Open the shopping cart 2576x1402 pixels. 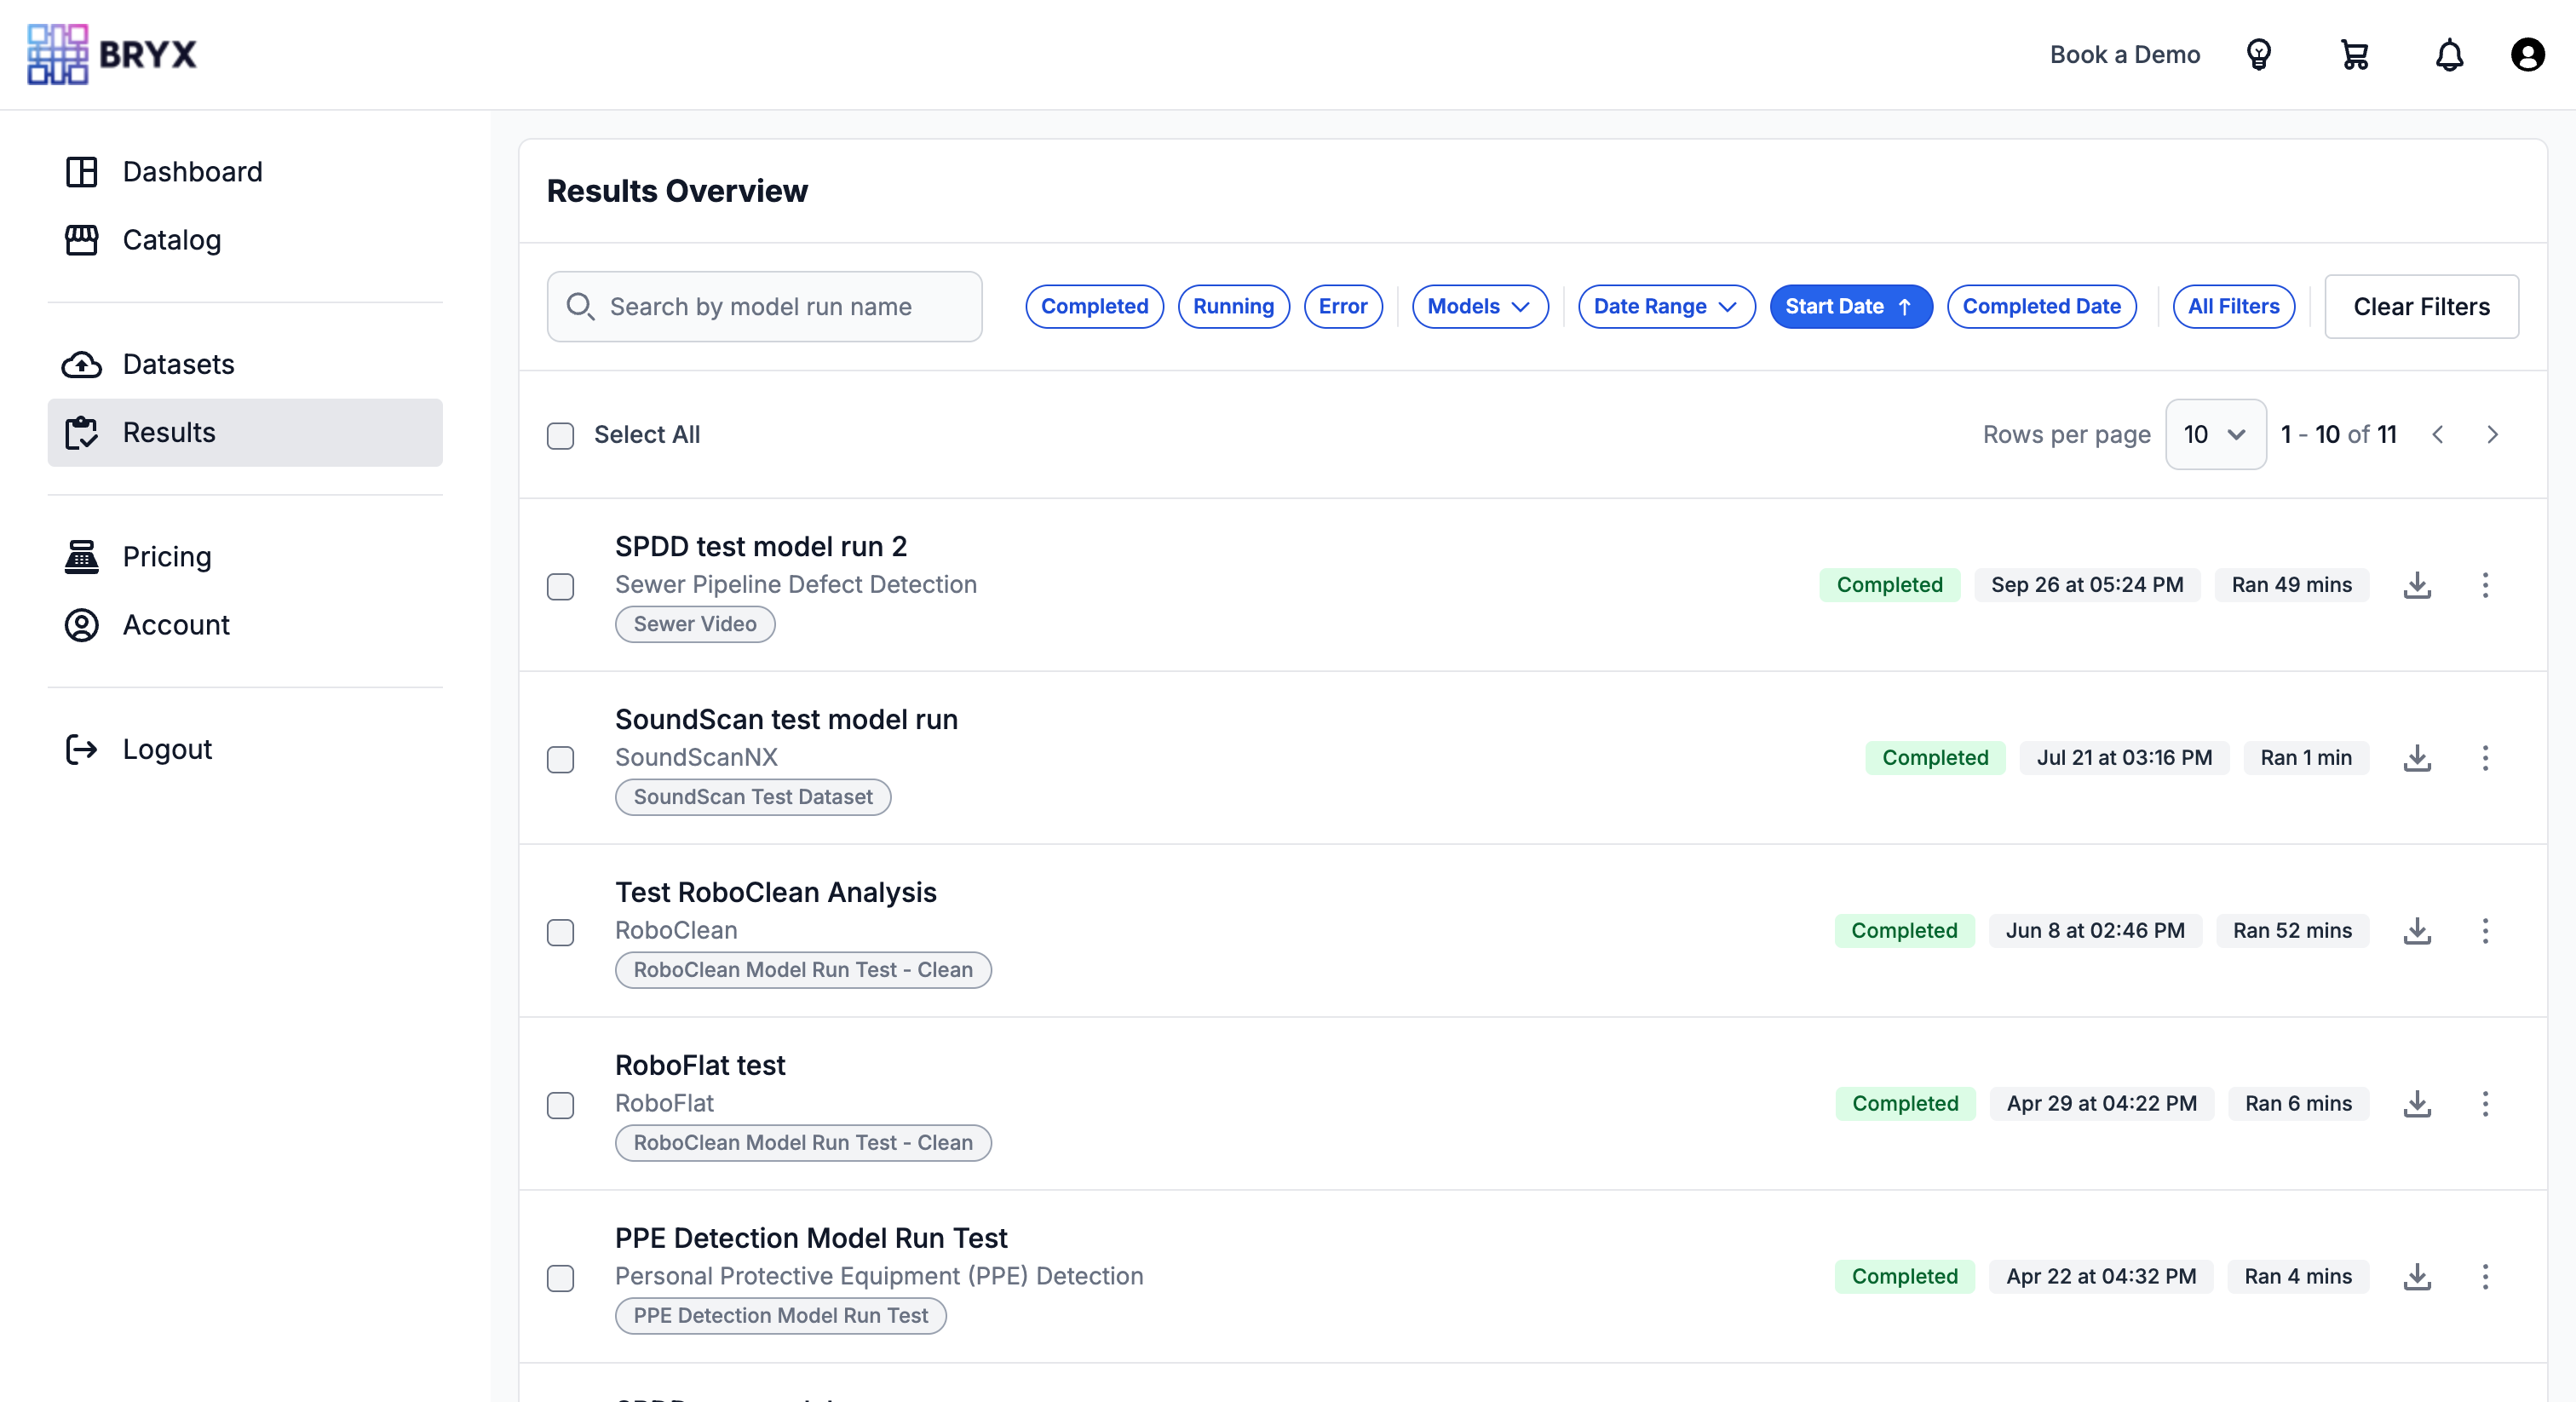tap(2355, 54)
